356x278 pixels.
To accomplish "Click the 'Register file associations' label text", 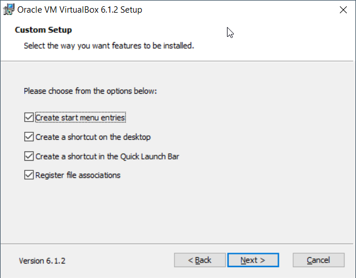I will (78, 175).
